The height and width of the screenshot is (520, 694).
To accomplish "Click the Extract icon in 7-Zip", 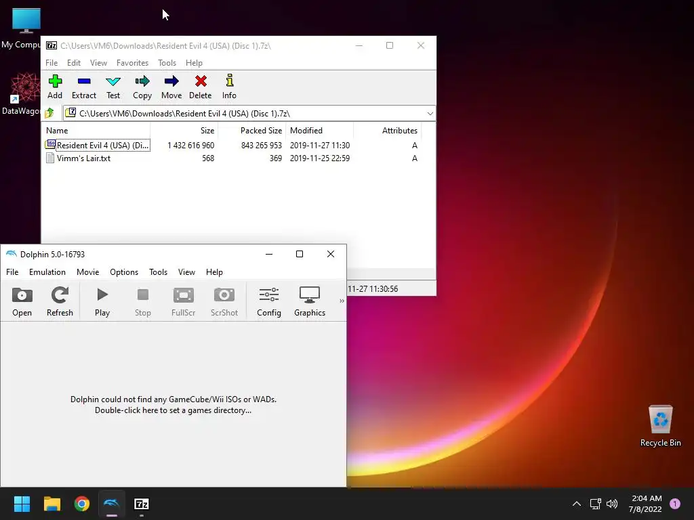I will (x=83, y=87).
